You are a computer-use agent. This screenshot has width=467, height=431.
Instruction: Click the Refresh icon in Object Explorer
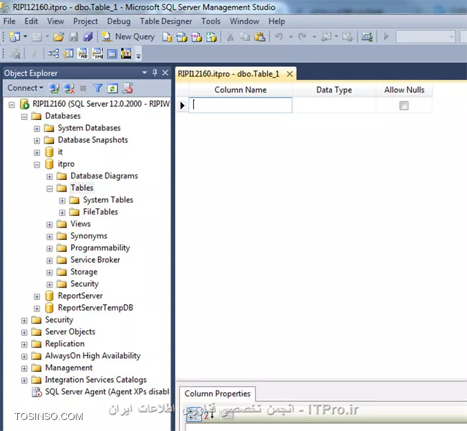coord(112,88)
